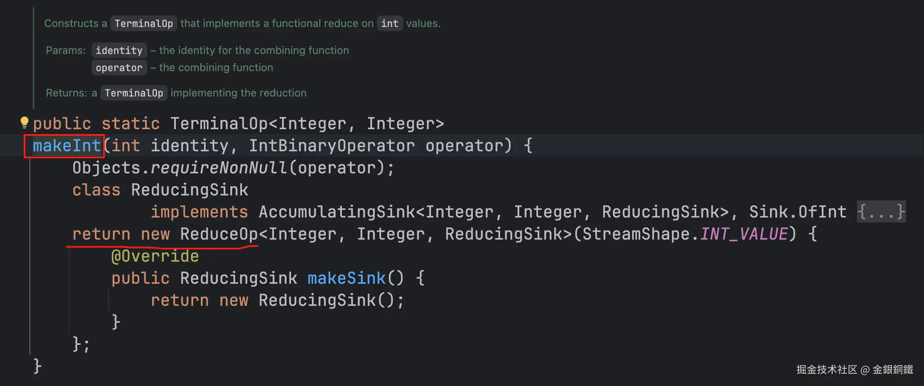Click the operator parameter tag in docs
Viewport: 924px width, 386px height.
pos(119,68)
